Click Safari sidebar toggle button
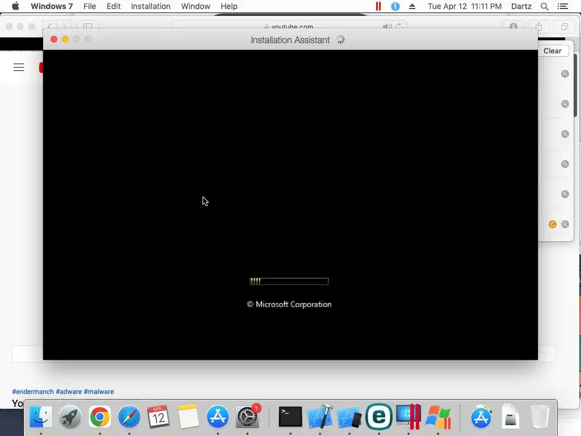Image resolution: width=581 pixels, height=436 pixels. pos(87,26)
